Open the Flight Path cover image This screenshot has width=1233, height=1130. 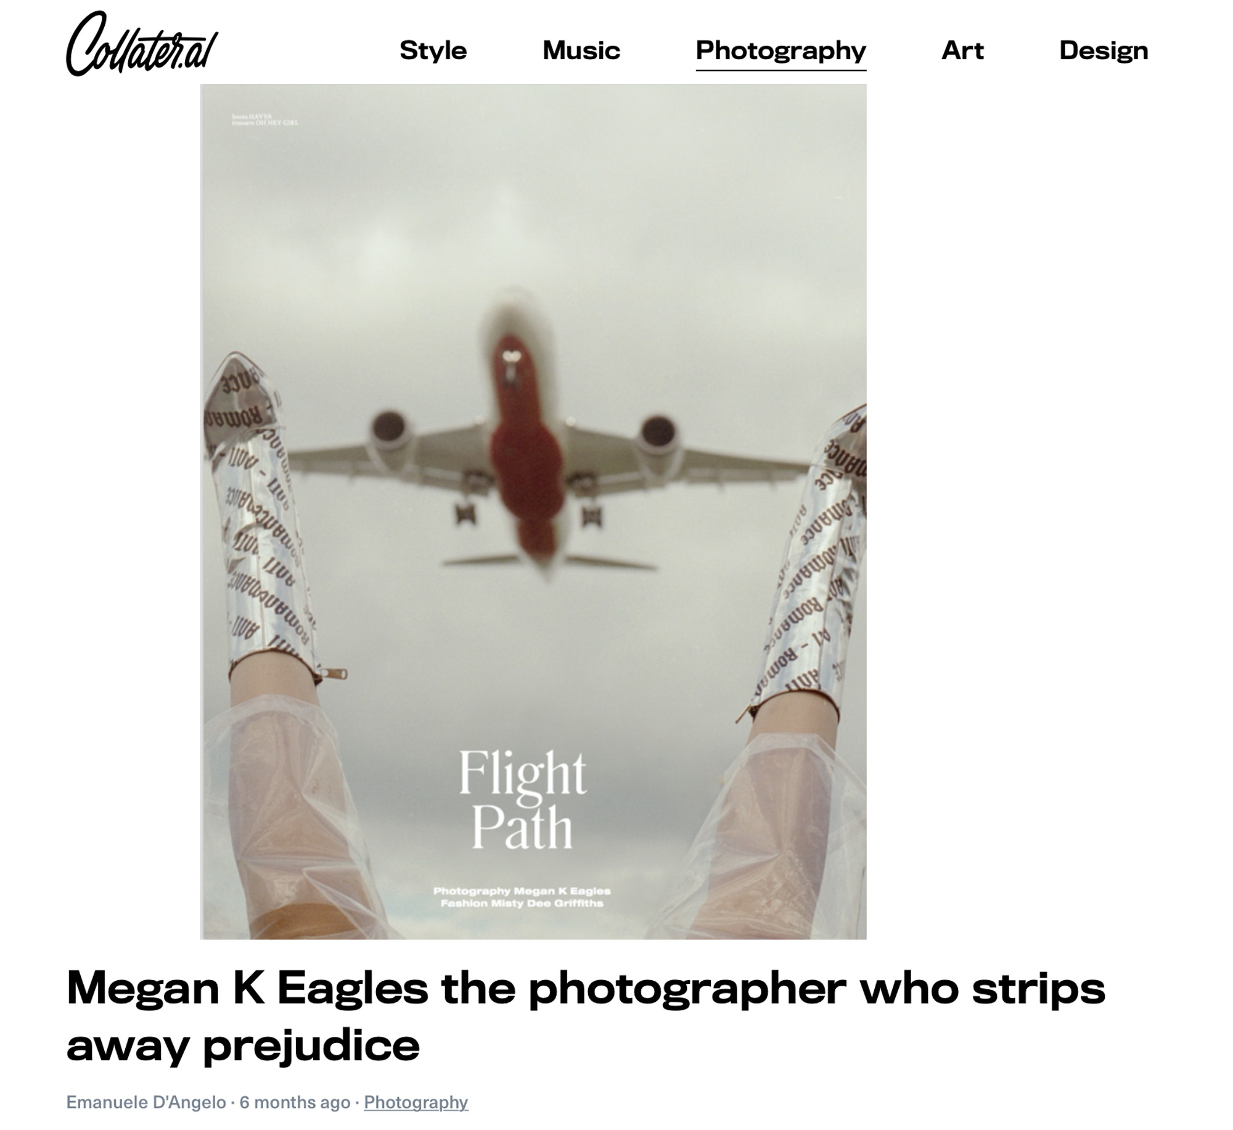pos(533,512)
